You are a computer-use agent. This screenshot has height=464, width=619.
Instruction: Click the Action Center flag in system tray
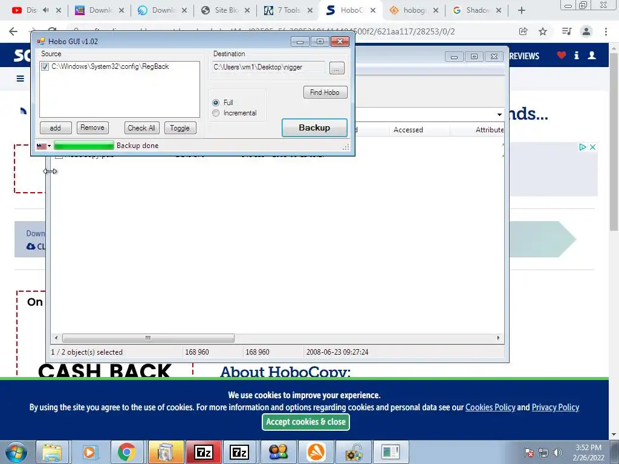pos(529,453)
